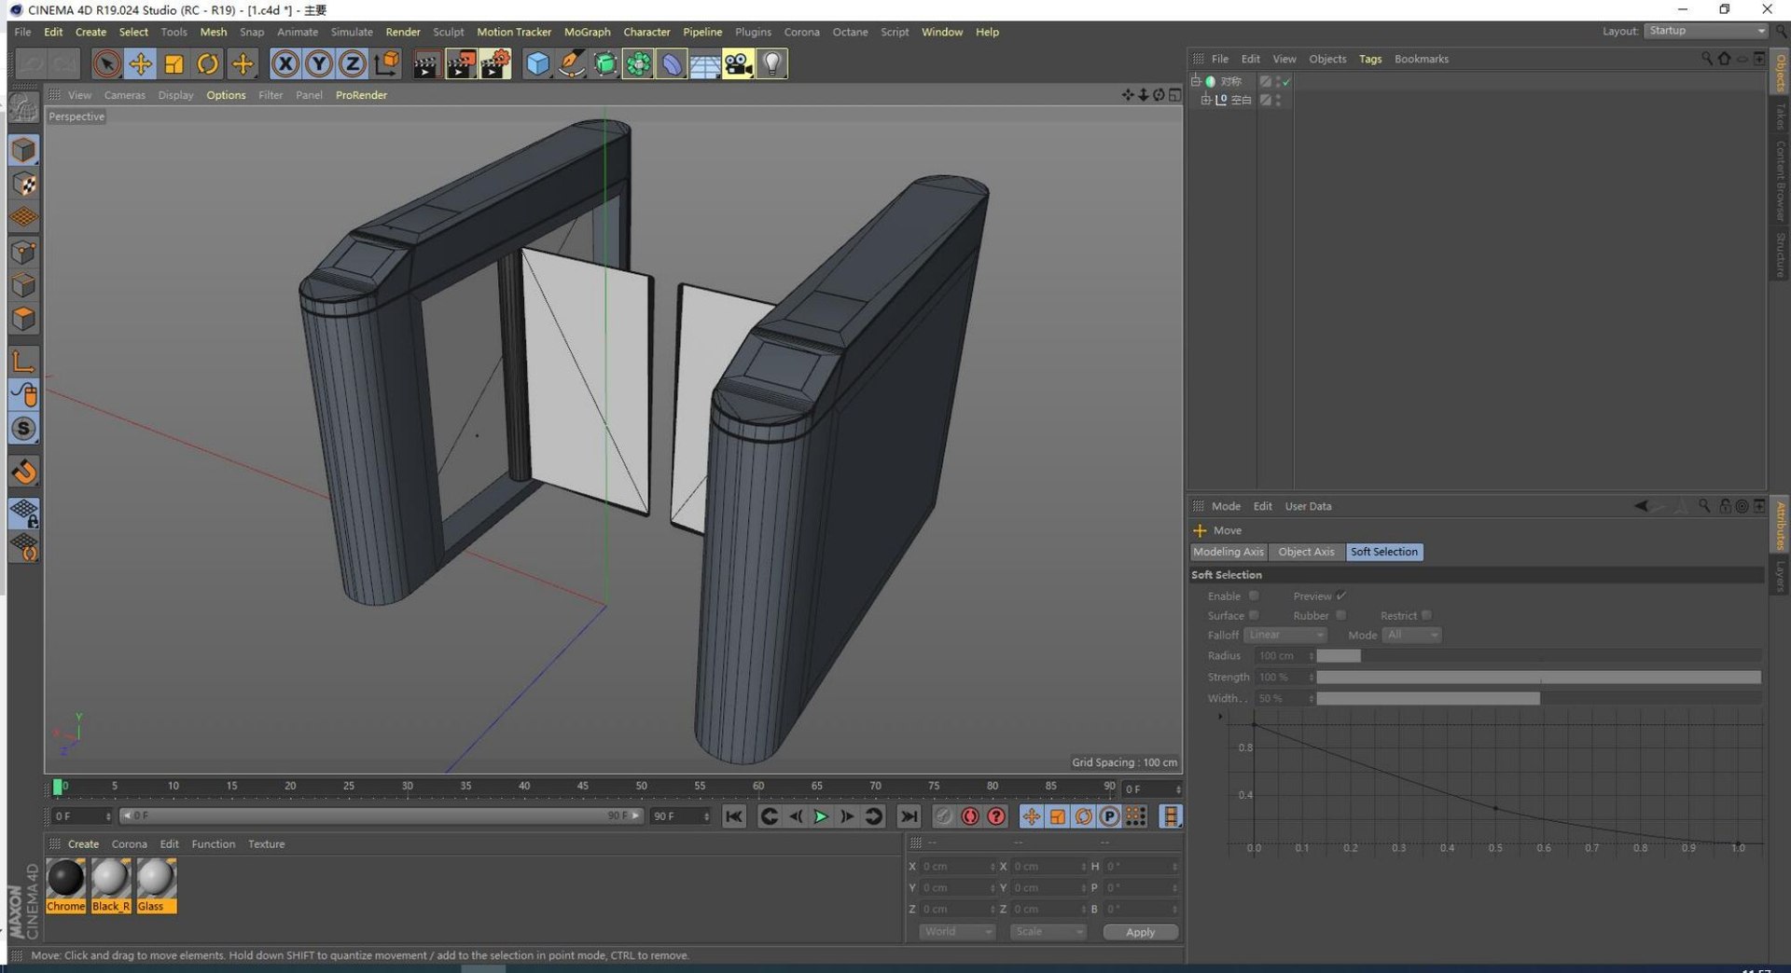Open the World coordinate system dropdown
Image resolution: width=1791 pixels, height=973 pixels.
coord(957,932)
